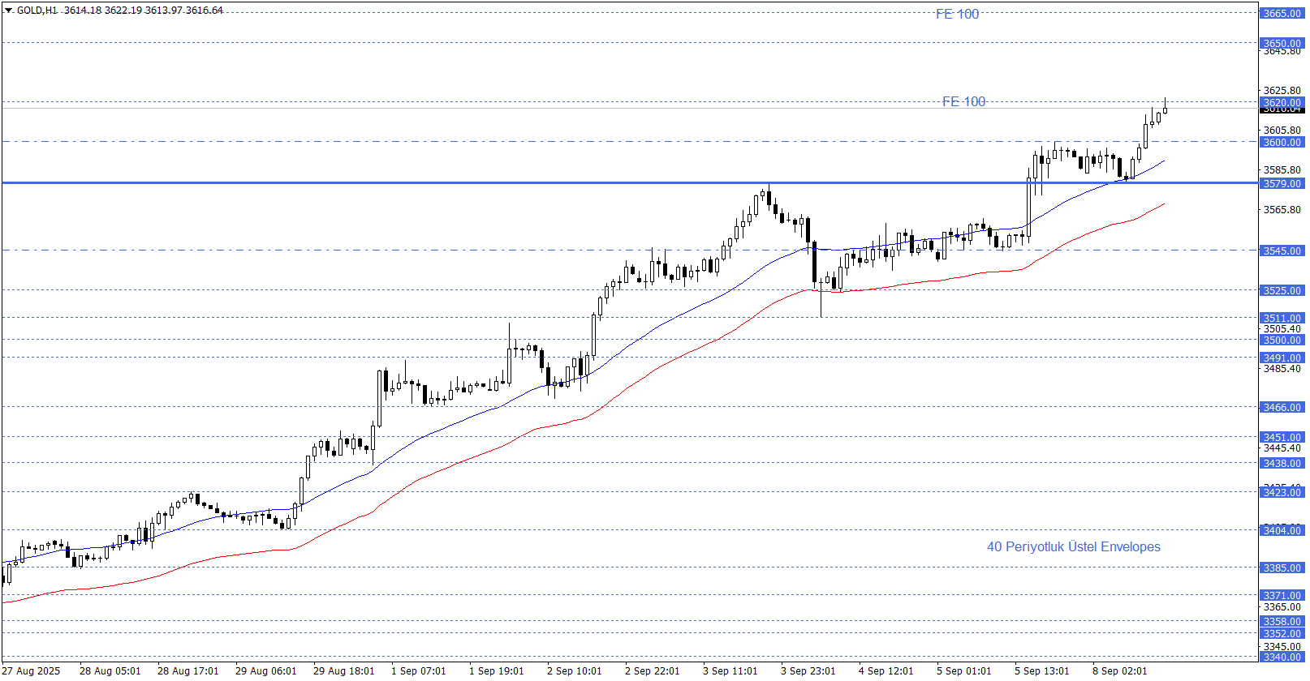Select the GOLD,H1 chart symbol title
Viewport: 1310px width, 681px height.
pos(37,11)
